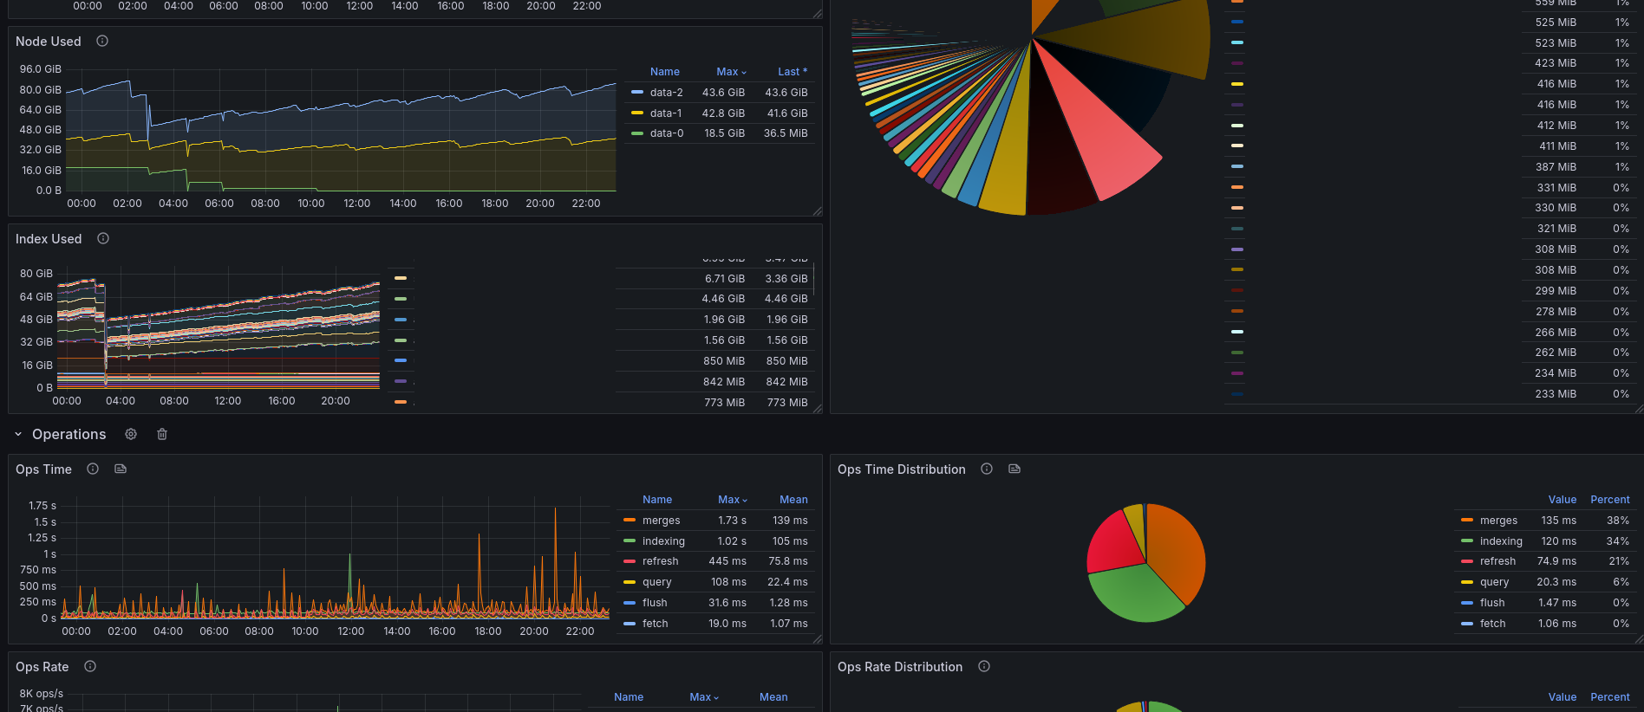1644x712 pixels.
Task: Click indexing color swatch in Ops Time Distribution
Action: click(1467, 540)
